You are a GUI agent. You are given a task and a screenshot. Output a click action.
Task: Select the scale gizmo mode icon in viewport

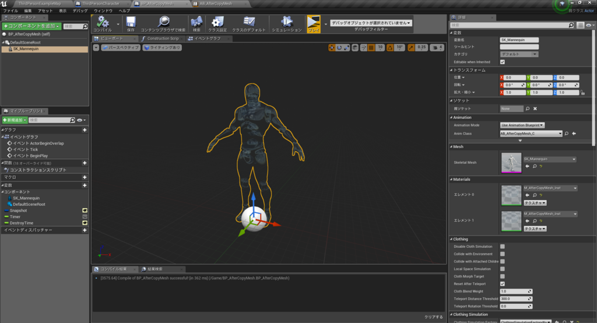point(346,48)
